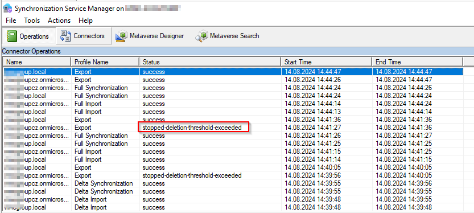Click Start Time cell 14.08.2024 14:41:14
The image size is (474, 213).
click(x=313, y=159)
